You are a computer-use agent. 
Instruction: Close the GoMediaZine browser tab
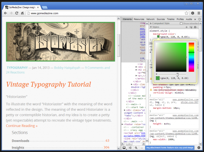coord(38,8)
